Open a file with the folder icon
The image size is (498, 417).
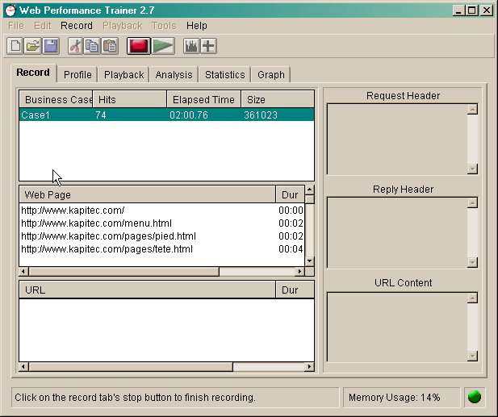[x=32, y=46]
